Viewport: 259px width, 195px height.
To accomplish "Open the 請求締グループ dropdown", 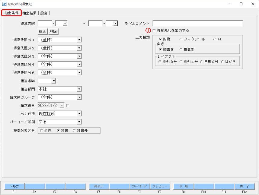I will (79, 97).
